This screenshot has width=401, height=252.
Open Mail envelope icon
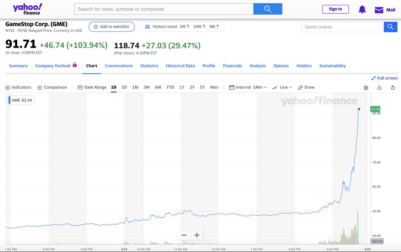379,10
